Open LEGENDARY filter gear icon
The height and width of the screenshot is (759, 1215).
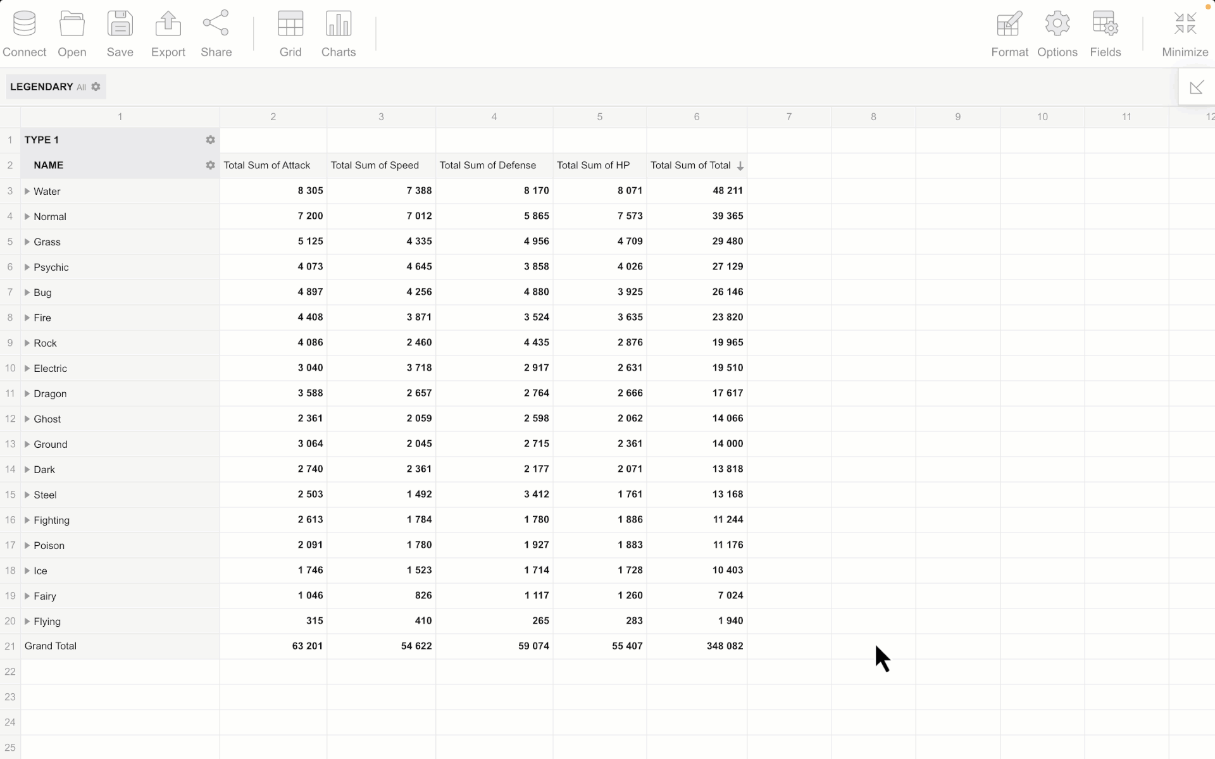pos(96,87)
